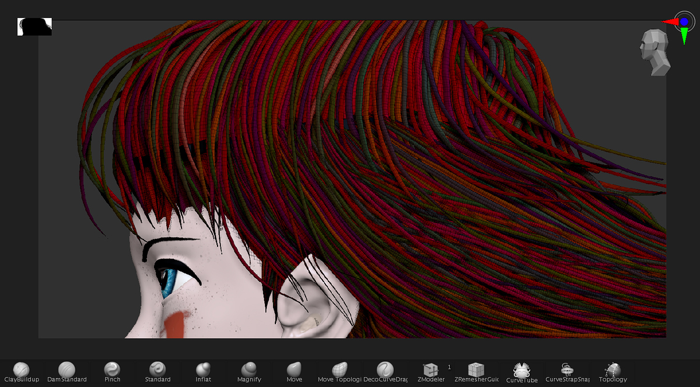Select the Pinch brush
This screenshot has height=387, width=700.
pos(111,371)
